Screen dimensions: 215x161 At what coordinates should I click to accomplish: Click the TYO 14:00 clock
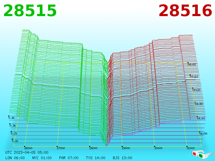pos(96,158)
